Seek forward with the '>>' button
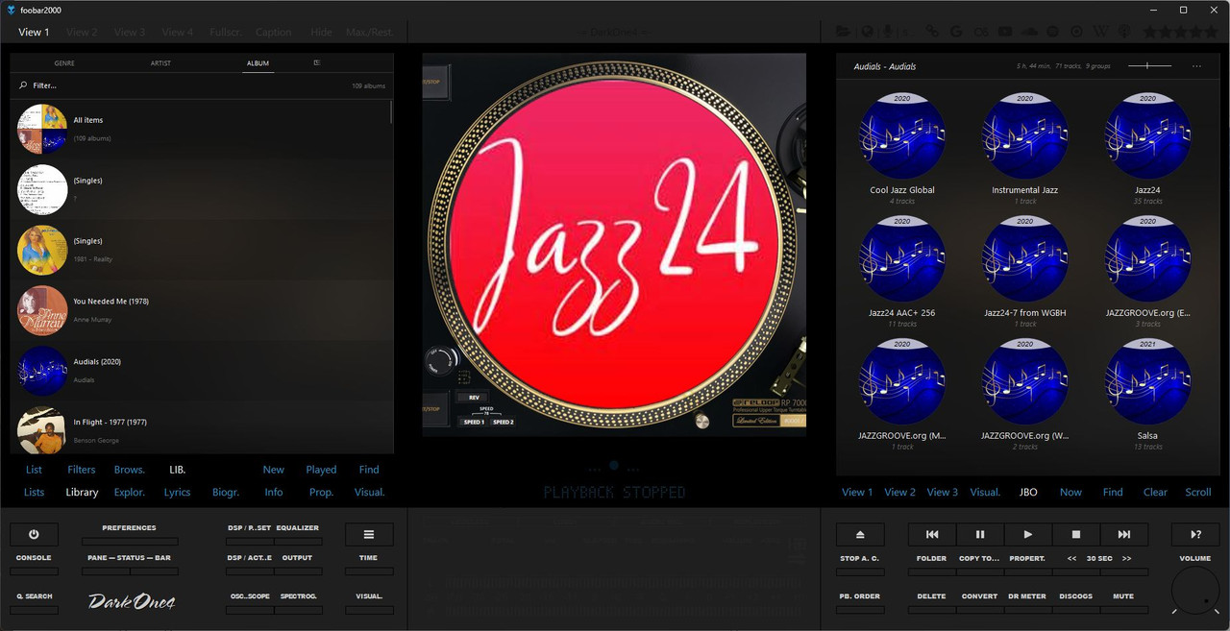The width and height of the screenshot is (1230, 631). click(x=1127, y=558)
